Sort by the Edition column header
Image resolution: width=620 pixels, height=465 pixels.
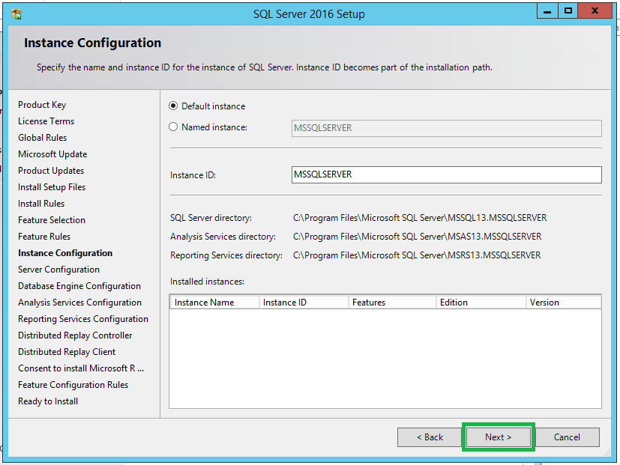point(481,303)
